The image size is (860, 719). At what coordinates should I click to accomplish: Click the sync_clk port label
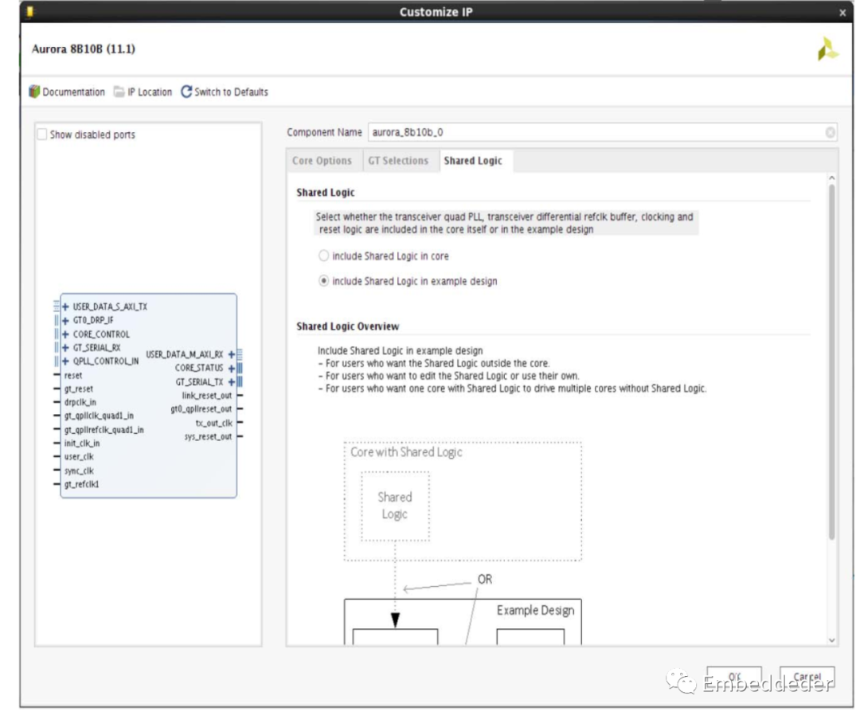coord(79,471)
